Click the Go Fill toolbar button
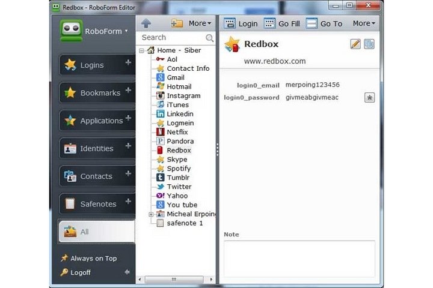The image size is (433, 288). click(x=282, y=24)
